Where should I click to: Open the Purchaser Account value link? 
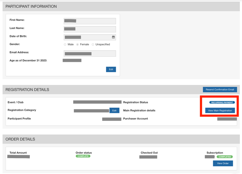coord(227,119)
